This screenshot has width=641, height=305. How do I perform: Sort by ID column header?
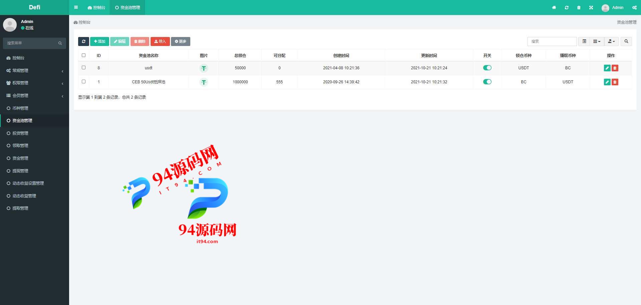click(98, 56)
